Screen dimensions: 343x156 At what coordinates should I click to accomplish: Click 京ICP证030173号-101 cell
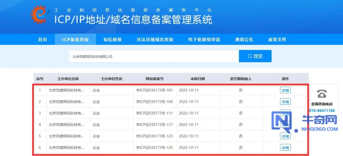coord(154,90)
